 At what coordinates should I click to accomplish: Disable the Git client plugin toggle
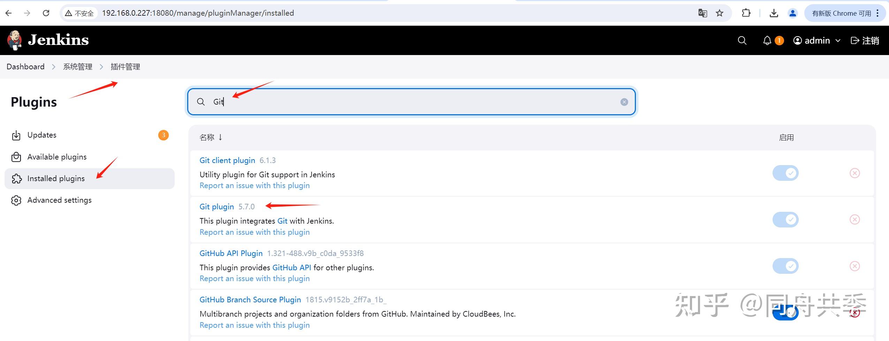click(x=785, y=173)
